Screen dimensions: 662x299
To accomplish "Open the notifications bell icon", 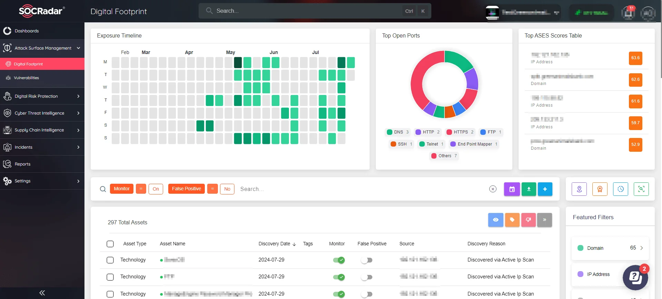I will click(628, 13).
